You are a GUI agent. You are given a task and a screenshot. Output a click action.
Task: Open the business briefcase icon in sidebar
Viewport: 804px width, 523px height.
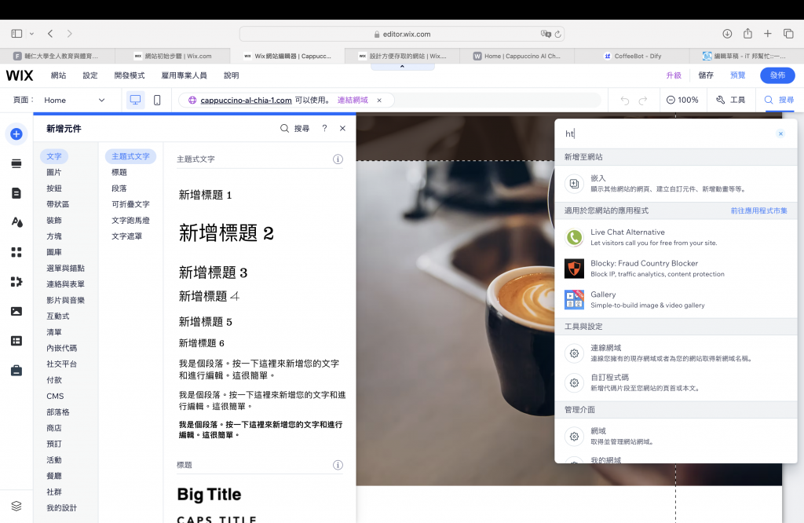[16, 370]
